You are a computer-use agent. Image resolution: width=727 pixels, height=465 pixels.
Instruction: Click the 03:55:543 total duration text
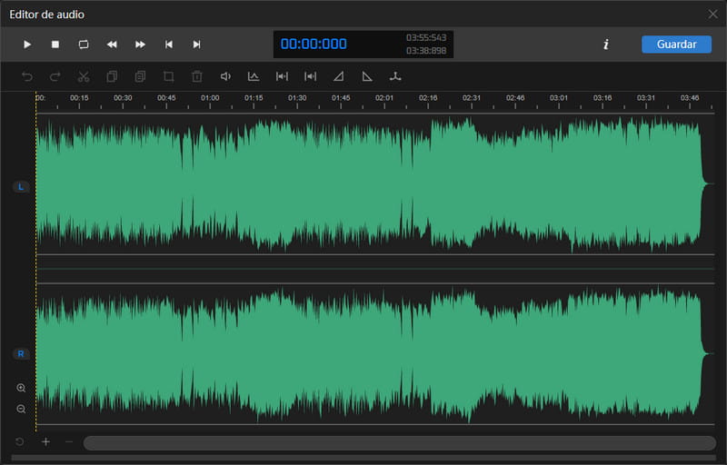[426, 37]
